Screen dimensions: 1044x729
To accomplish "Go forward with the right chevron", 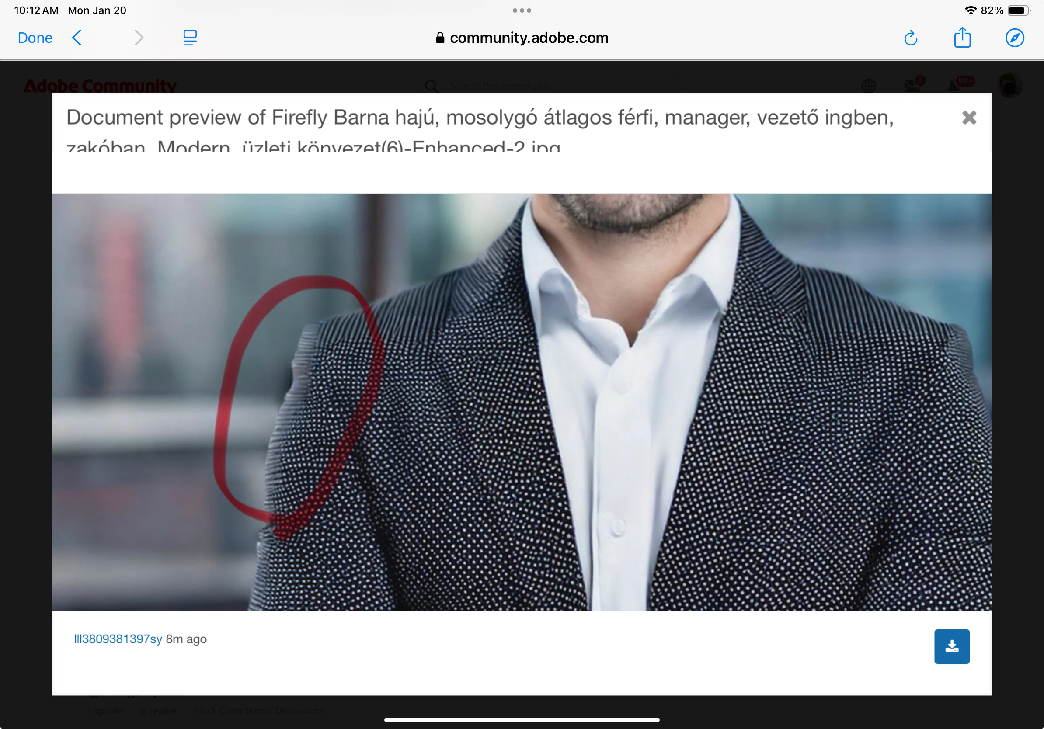I will click(x=139, y=38).
